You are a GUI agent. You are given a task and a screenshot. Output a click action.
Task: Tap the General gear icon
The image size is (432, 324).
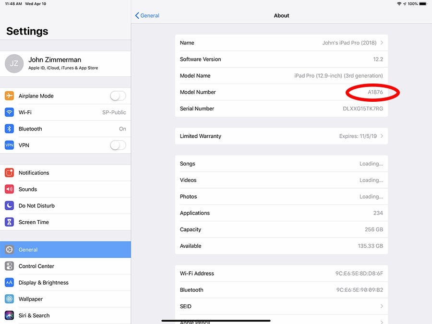click(10, 250)
